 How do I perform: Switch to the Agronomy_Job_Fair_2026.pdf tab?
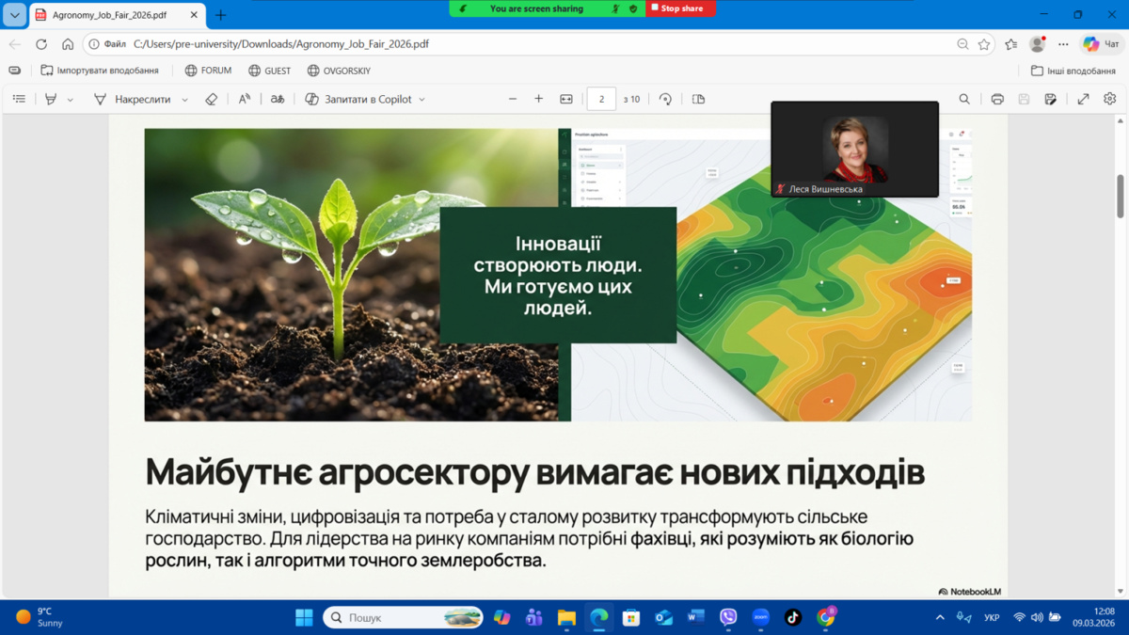[x=109, y=15]
